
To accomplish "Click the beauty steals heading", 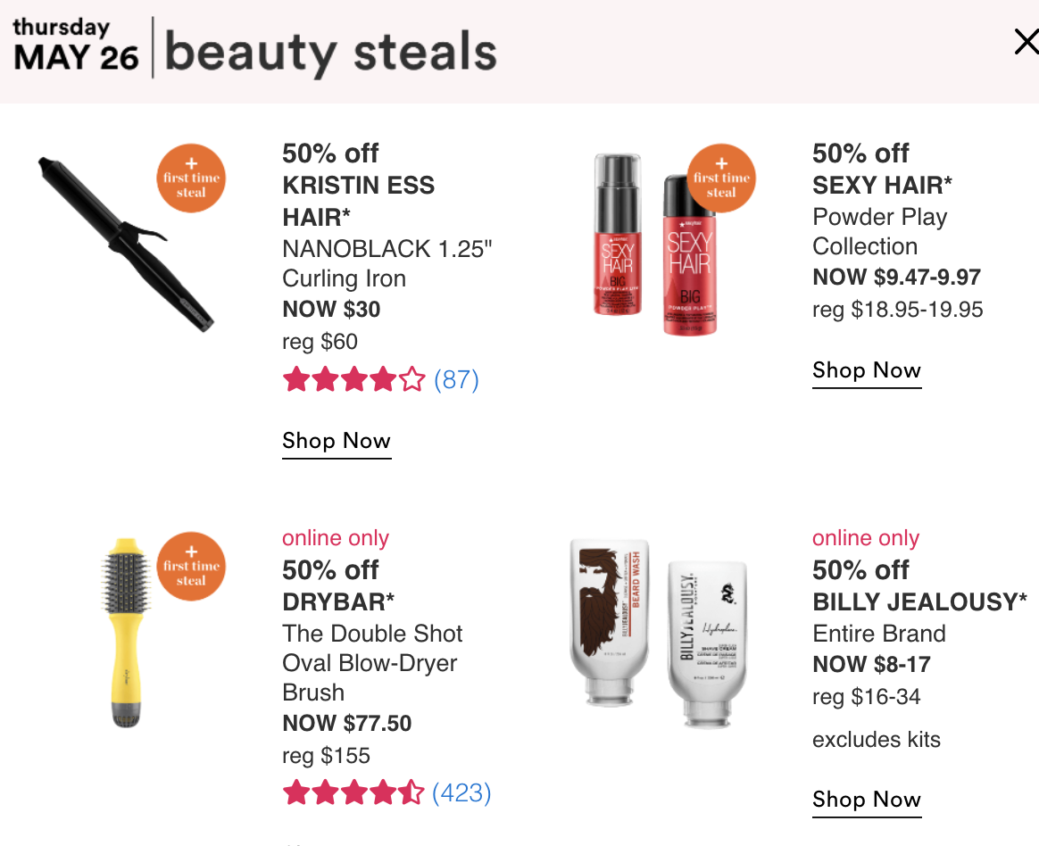I will point(330,52).
